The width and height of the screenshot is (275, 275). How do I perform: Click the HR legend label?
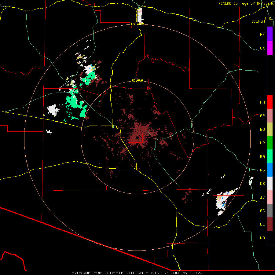coord(262,143)
